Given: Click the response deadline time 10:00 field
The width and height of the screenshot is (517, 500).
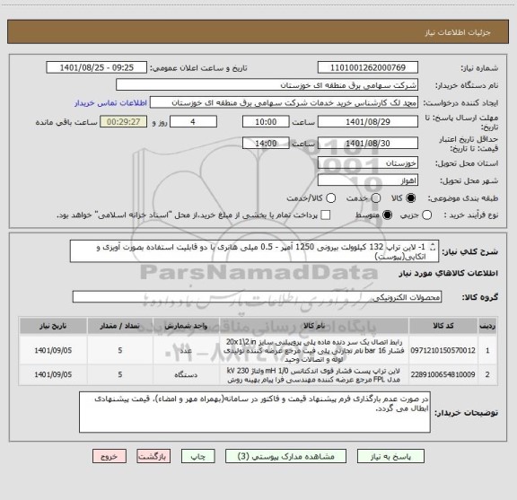Looking at the screenshot, I should (x=266, y=122).
